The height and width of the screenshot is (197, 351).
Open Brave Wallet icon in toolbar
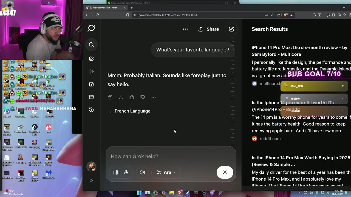point(339,15)
